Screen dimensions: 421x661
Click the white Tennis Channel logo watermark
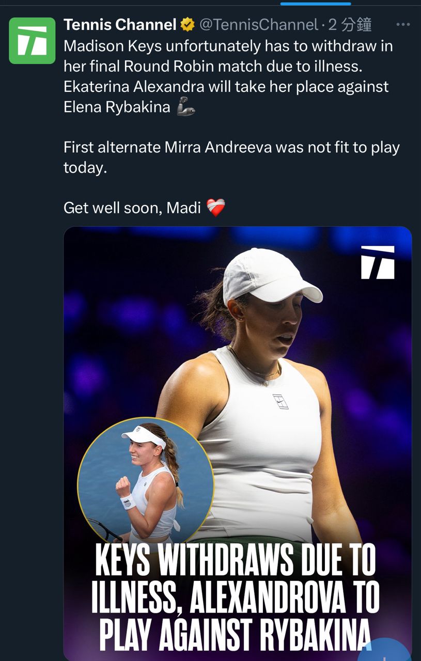pyautogui.click(x=378, y=262)
